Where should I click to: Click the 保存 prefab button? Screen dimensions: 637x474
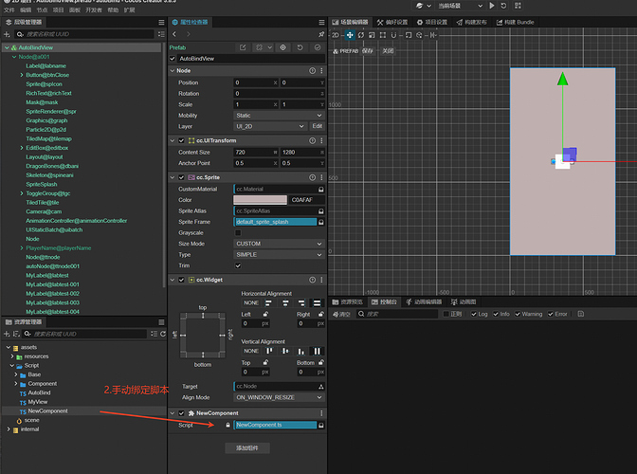coord(368,50)
